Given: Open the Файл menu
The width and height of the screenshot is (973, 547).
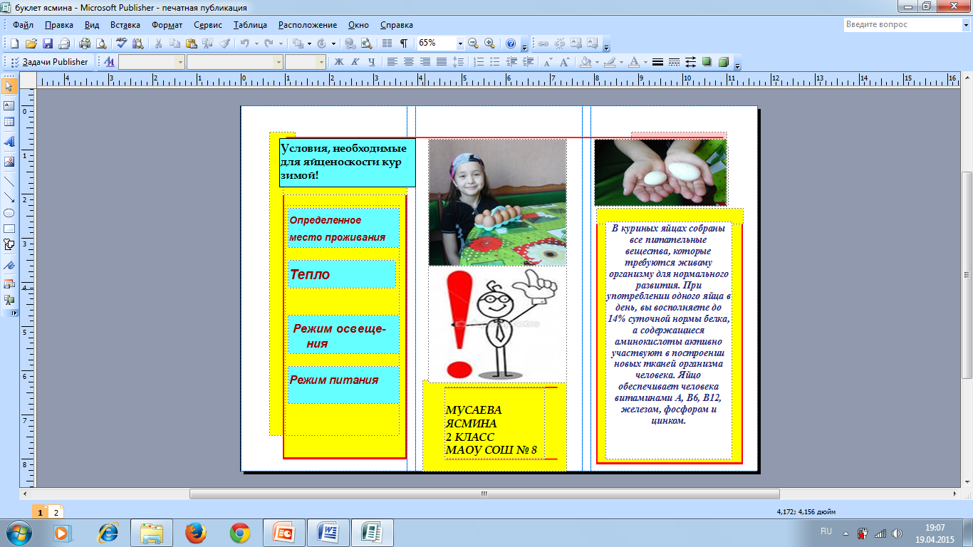Looking at the screenshot, I should [x=24, y=25].
